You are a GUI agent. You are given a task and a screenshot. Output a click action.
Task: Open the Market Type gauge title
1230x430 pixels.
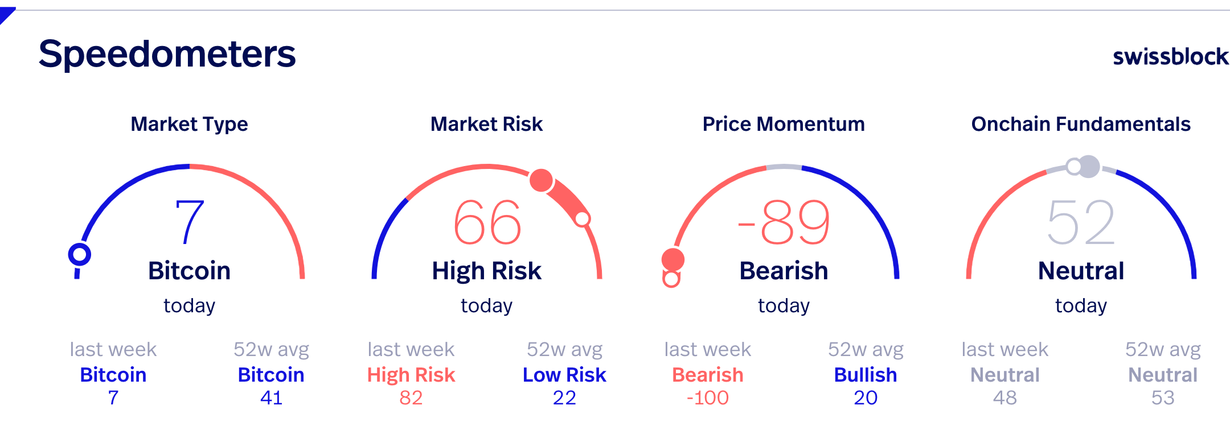(189, 124)
